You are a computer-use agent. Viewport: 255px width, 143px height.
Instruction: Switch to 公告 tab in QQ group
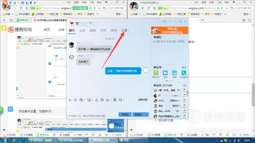click(x=82, y=31)
